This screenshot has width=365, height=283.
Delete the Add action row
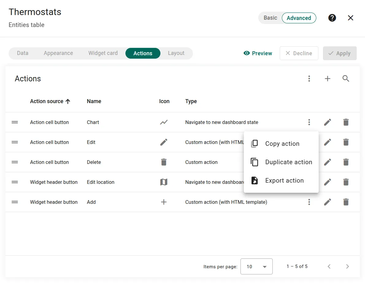click(346, 202)
